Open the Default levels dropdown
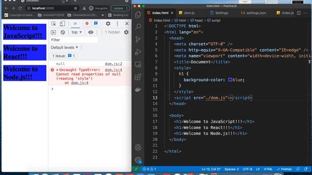This screenshot has width=312, height=175. tap(64, 48)
